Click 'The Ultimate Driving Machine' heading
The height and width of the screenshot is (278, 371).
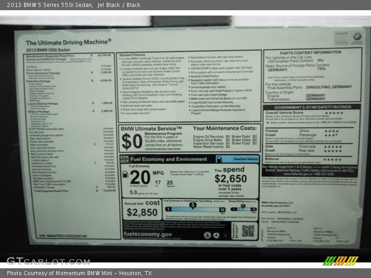(x=69, y=42)
